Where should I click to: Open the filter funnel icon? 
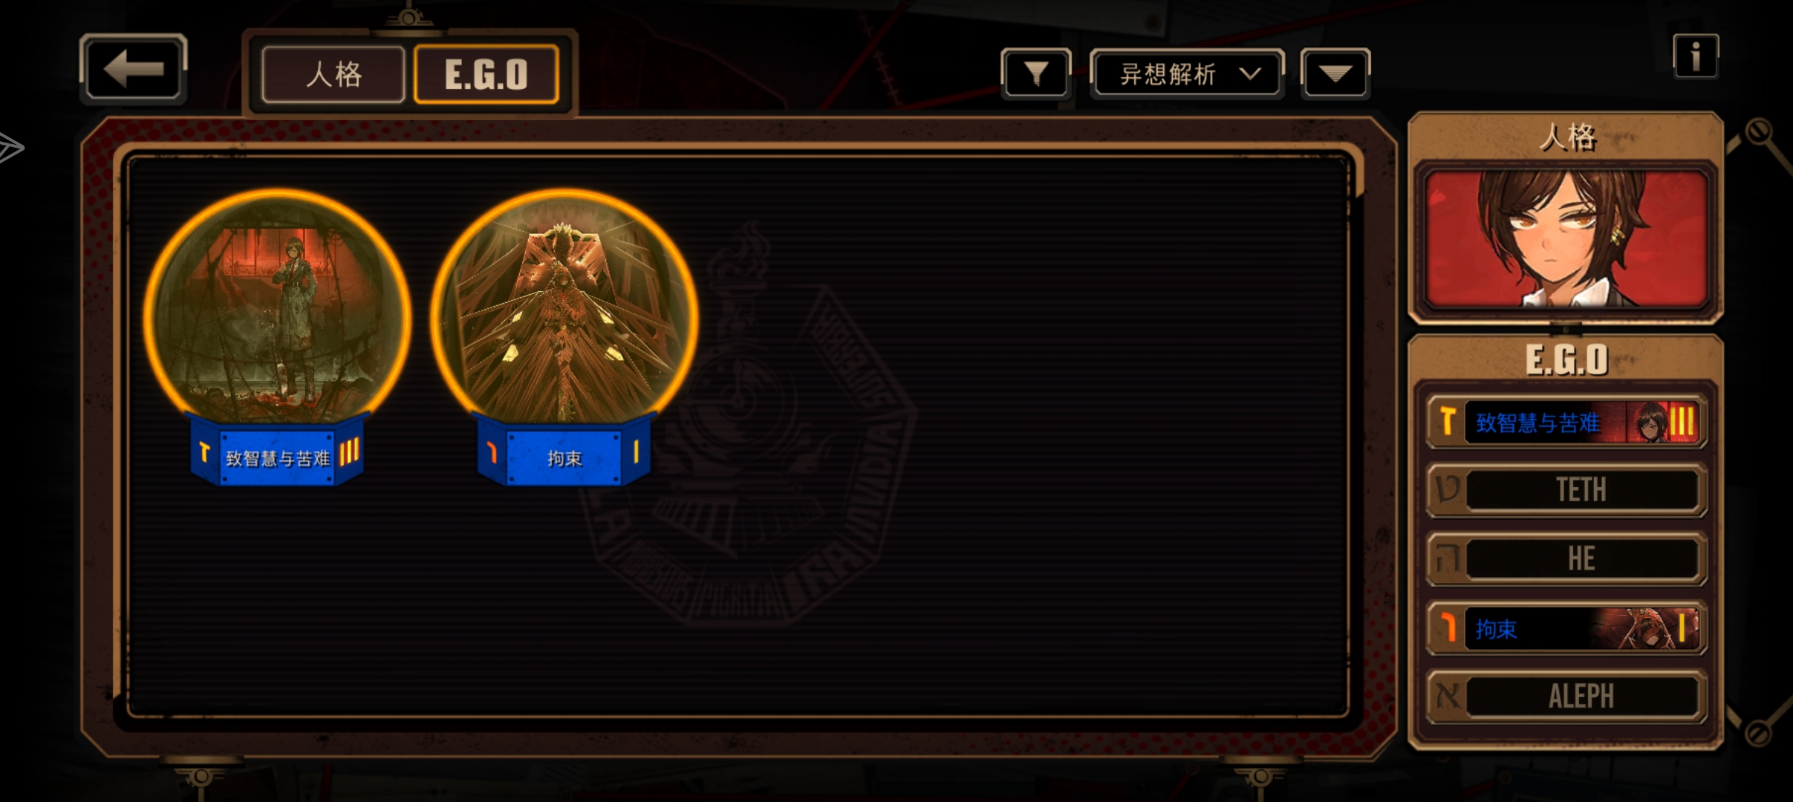(1036, 74)
